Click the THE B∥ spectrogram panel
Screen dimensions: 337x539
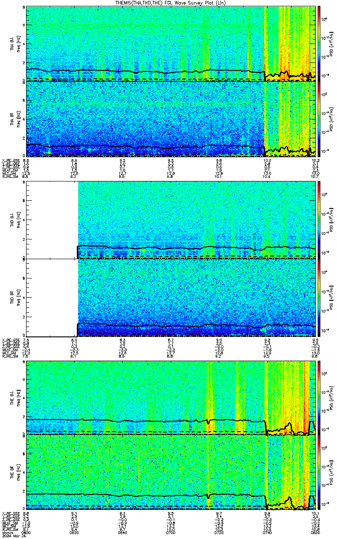click(x=171, y=473)
